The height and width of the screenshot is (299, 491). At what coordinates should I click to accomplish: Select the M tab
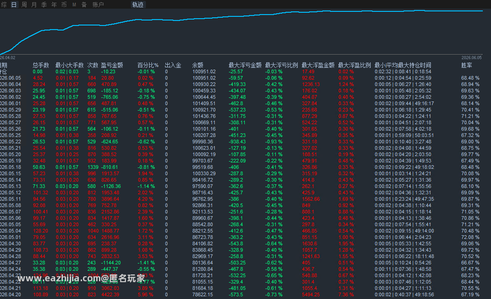(x=74, y=5)
